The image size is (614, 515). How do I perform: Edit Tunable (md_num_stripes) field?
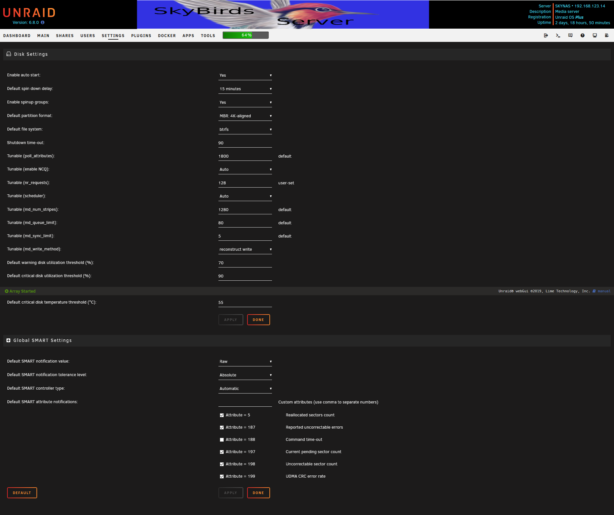[245, 210]
